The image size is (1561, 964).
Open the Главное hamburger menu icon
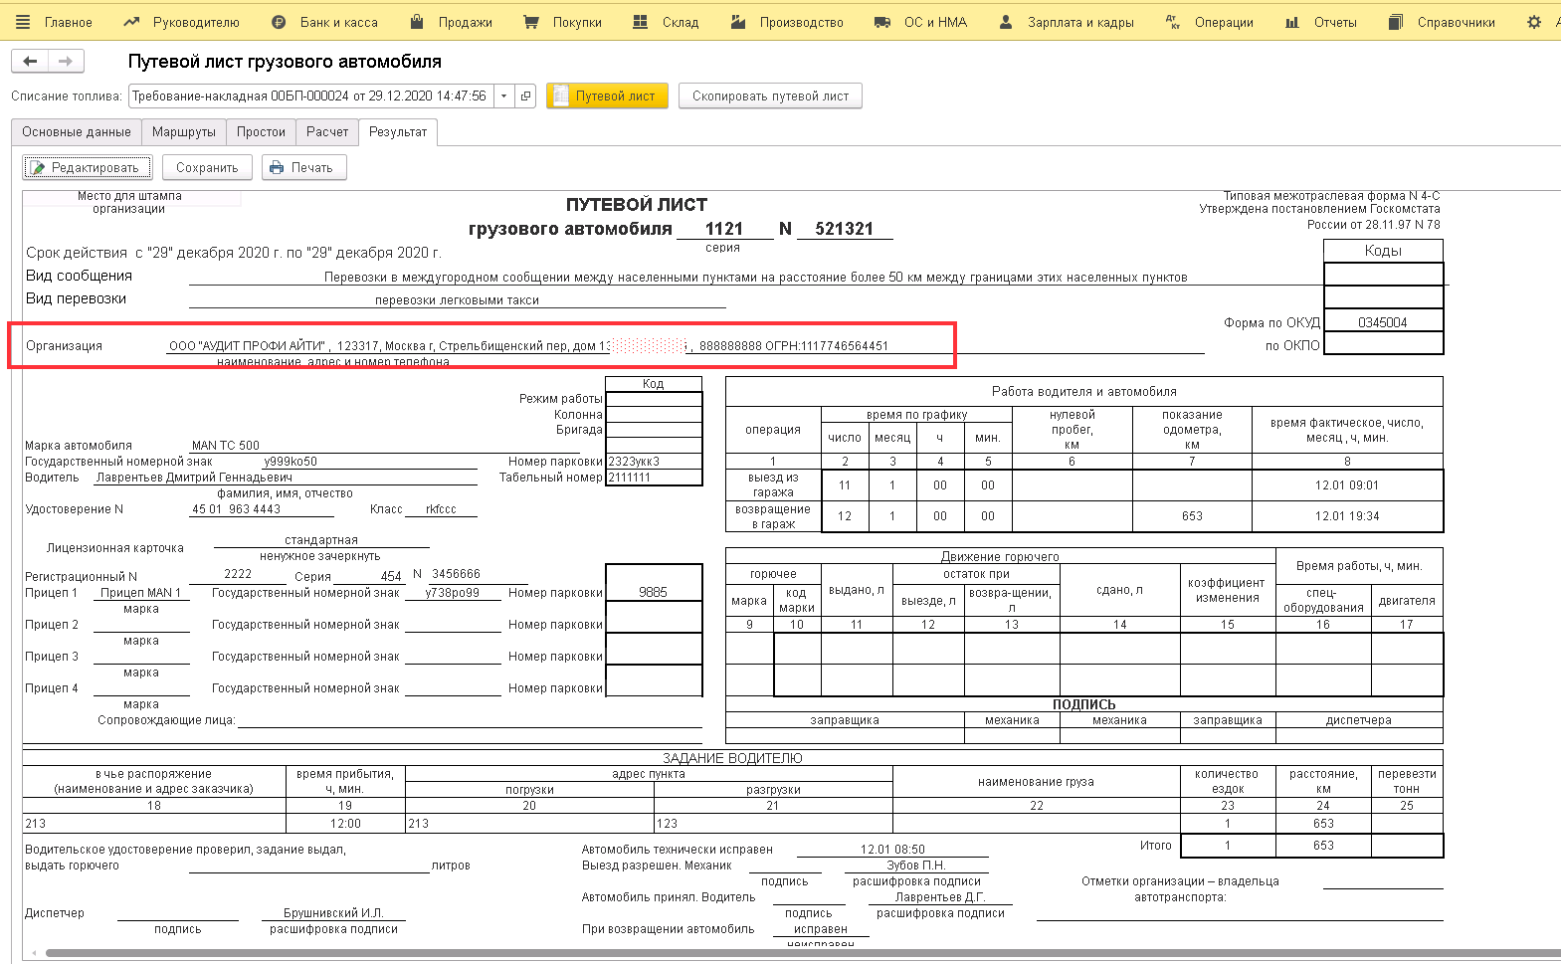pos(23,22)
